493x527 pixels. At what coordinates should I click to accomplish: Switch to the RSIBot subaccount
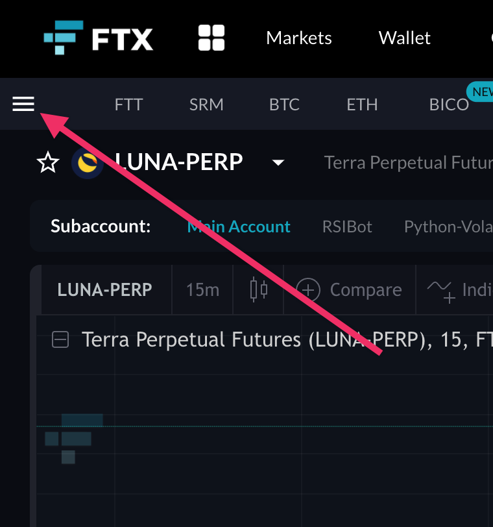(x=347, y=227)
